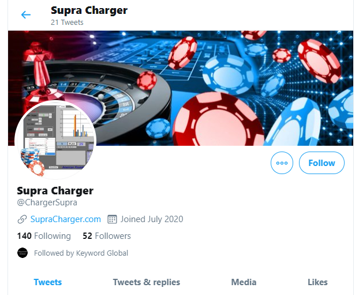This screenshot has width=359, height=295.
Task: Click the @ChargerSupra handle text
Action: point(47,202)
